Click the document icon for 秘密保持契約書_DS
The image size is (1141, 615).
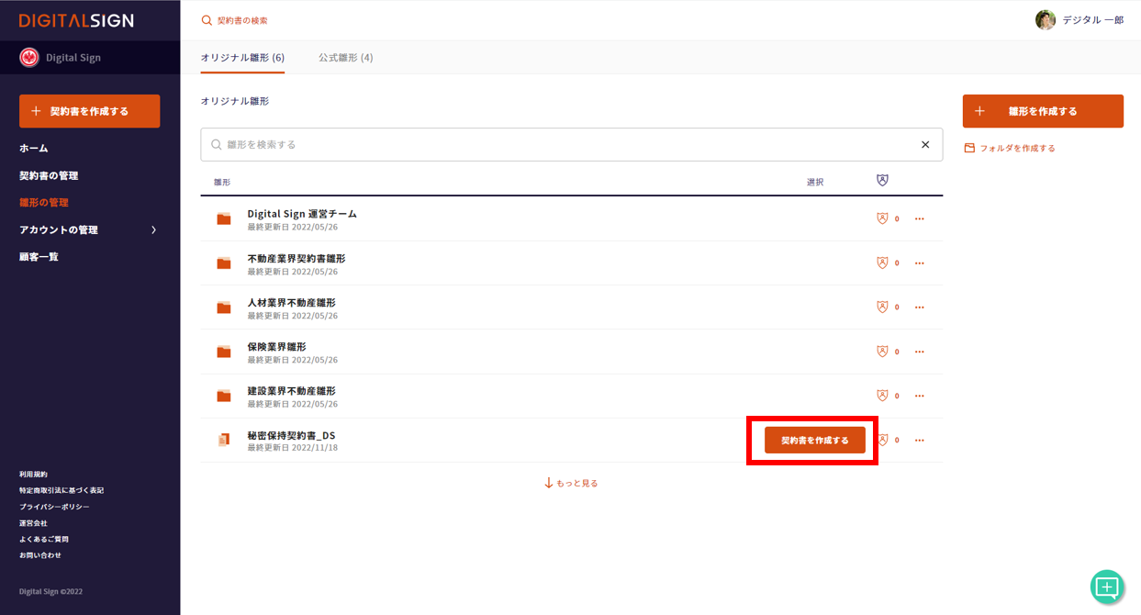[x=224, y=441]
